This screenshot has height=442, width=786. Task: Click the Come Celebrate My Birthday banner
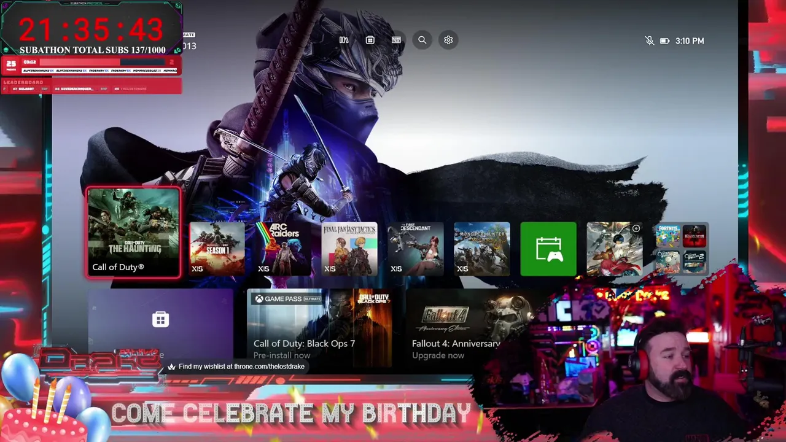(290, 414)
